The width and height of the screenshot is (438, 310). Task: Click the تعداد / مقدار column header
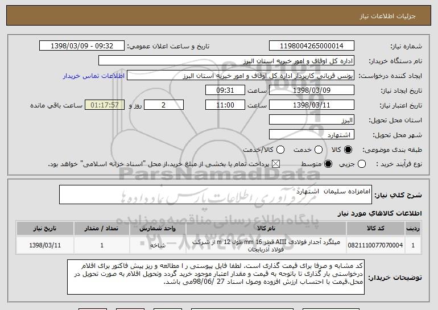point(102,229)
